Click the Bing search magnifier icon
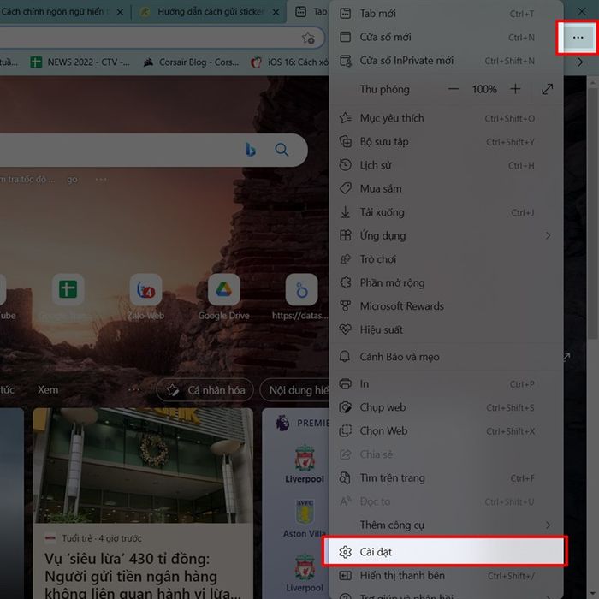The width and height of the screenshot is (599, 599). 282,150
